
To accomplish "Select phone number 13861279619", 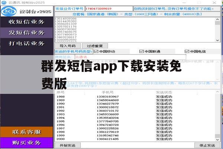I will (108, 132).
